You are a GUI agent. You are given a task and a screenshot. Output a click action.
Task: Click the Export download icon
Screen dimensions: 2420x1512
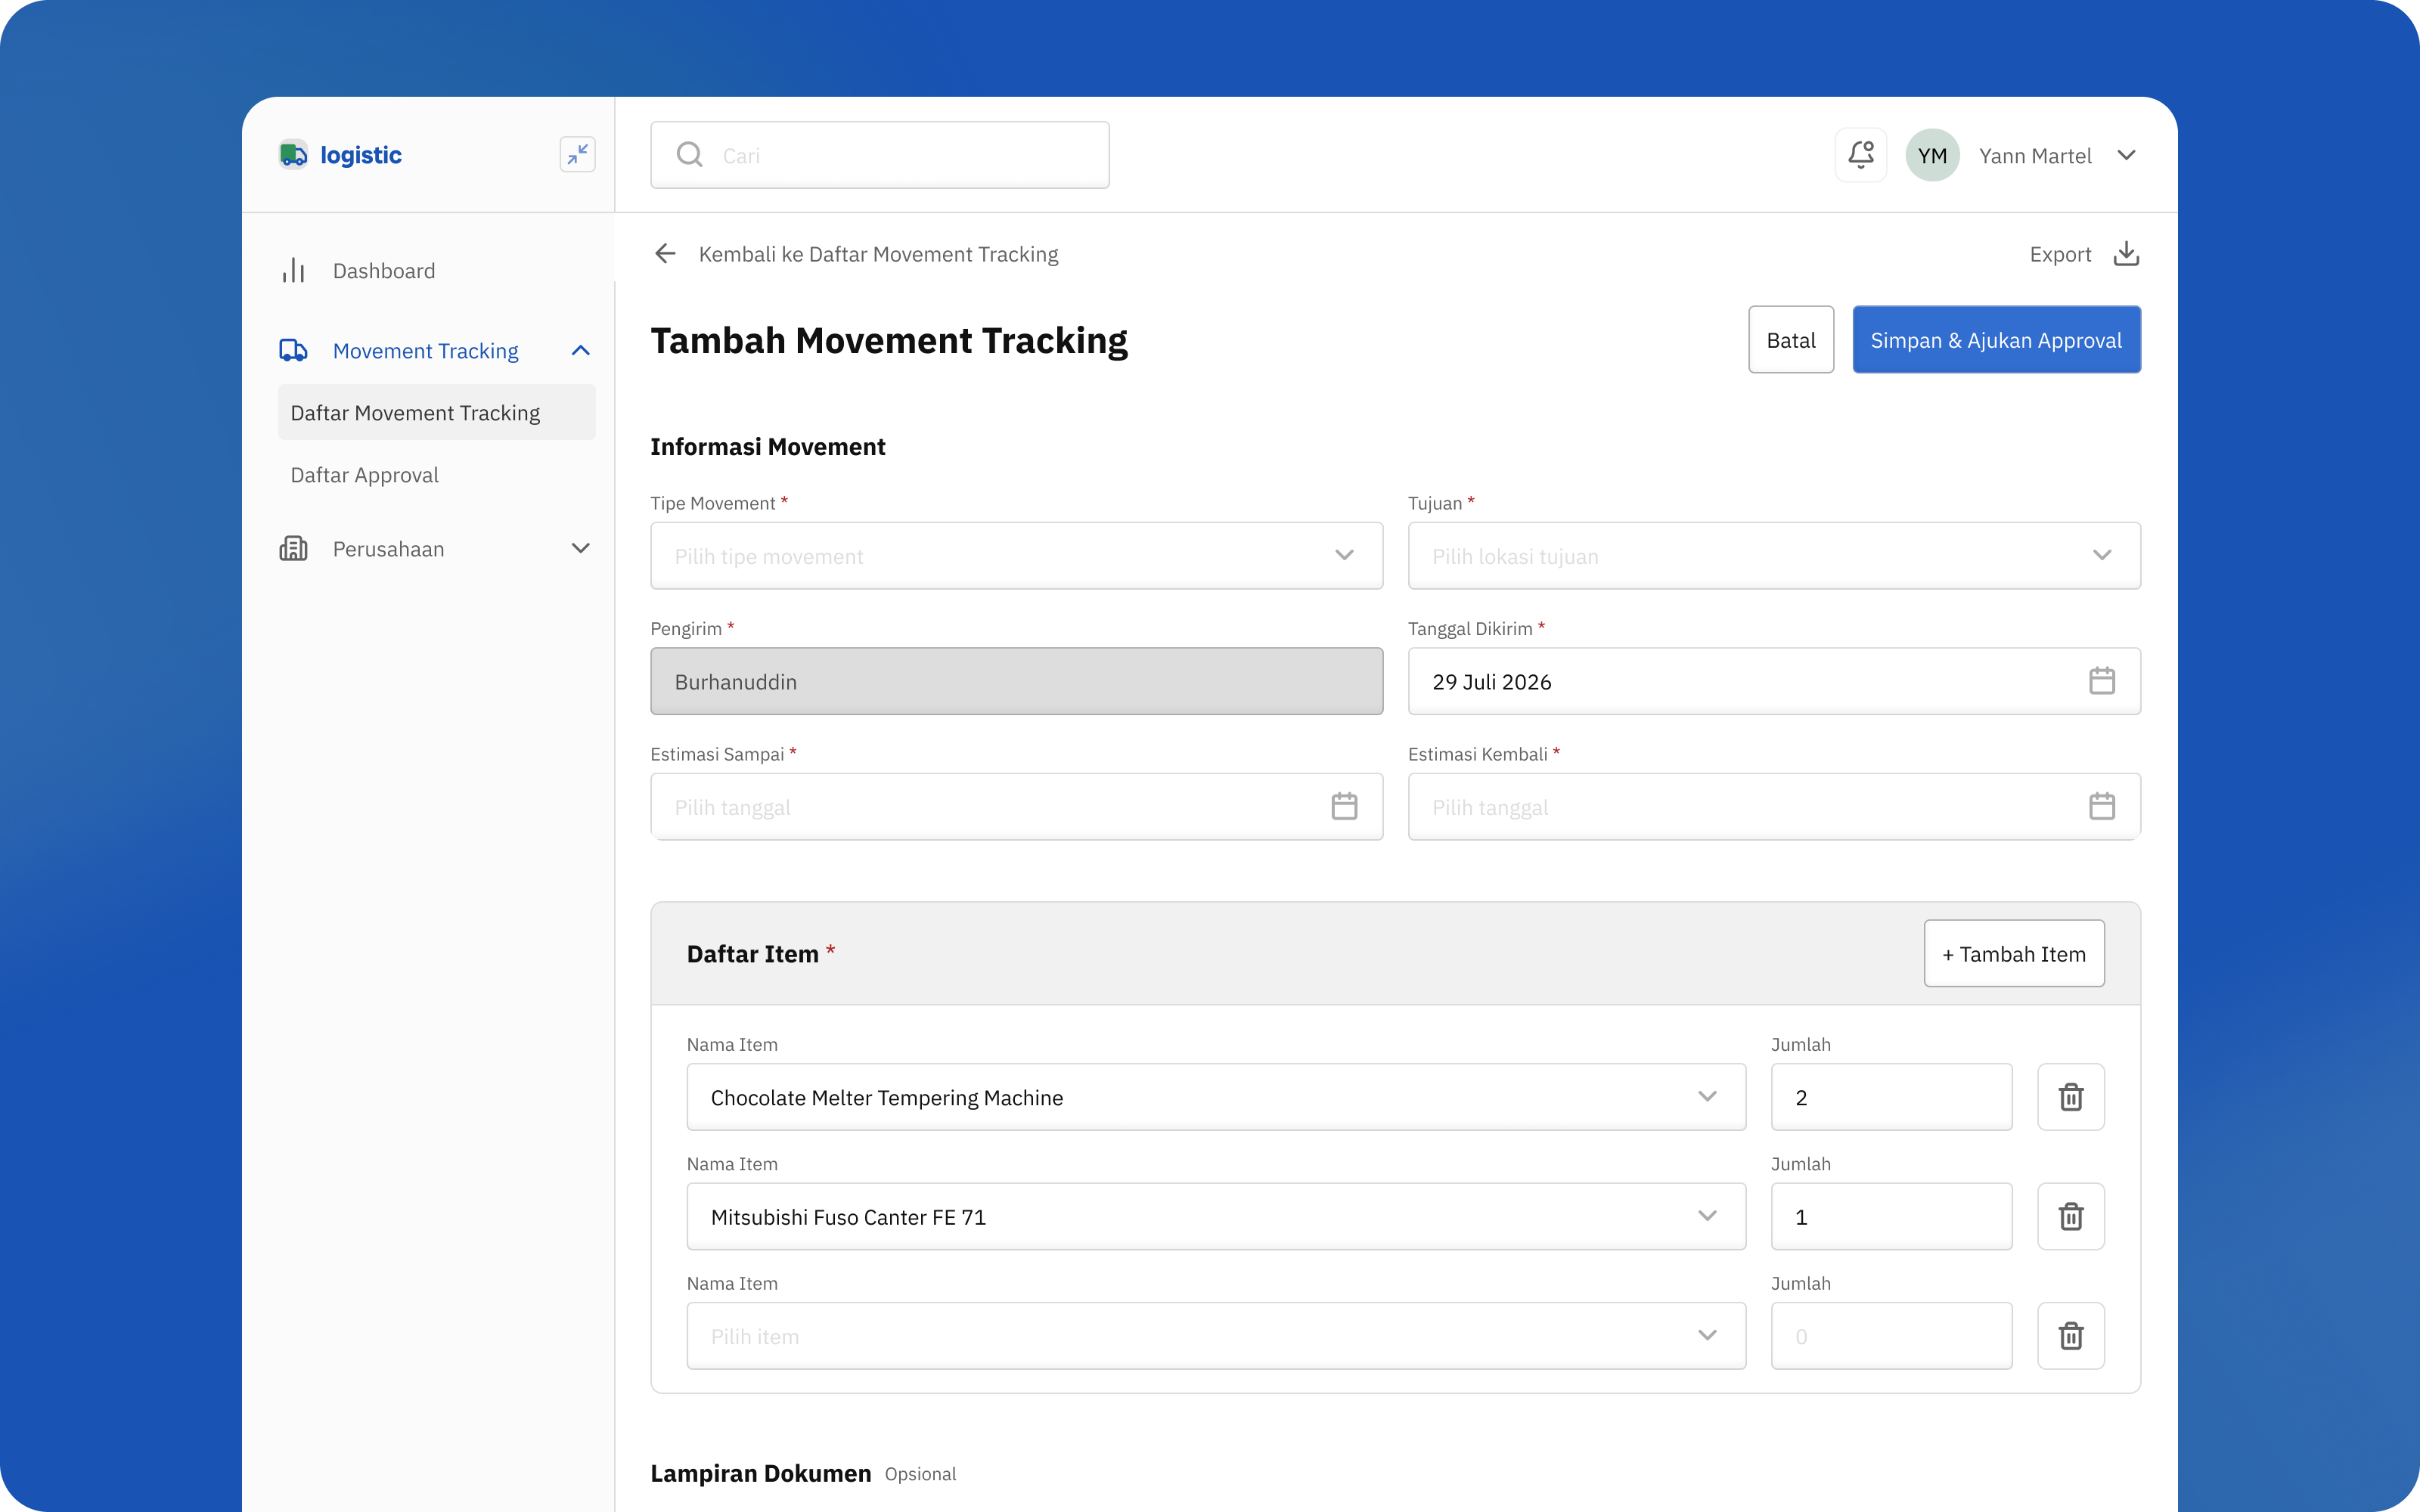2126,254
